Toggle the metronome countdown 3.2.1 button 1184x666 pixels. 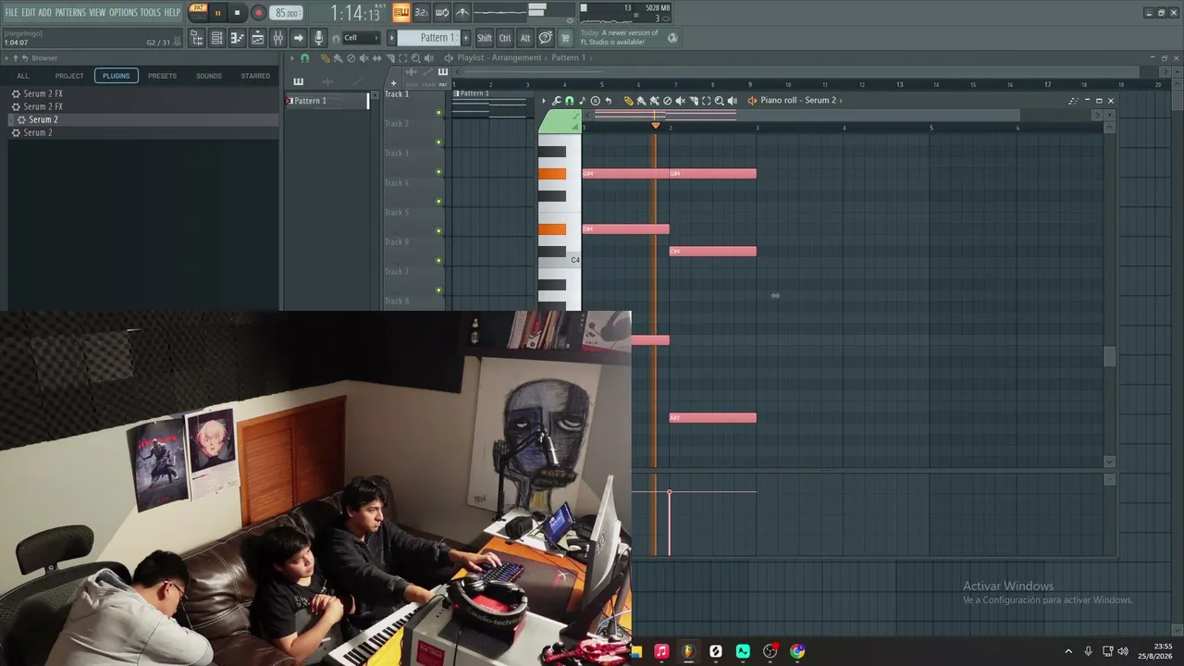tap(421, 12)
